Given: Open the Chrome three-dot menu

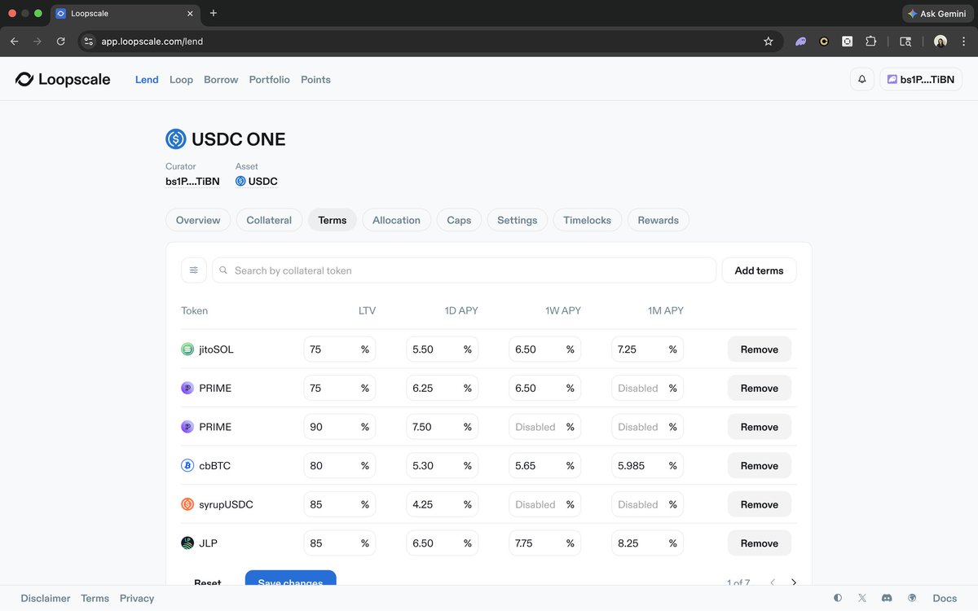Looking at the screenshot, I should [963, 42].
